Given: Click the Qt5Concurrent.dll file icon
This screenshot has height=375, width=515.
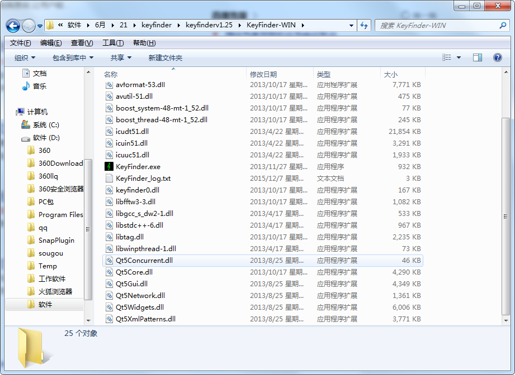Looking at the screenshot, I should 109,260.
